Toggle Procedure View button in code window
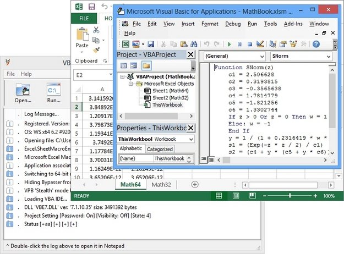Screen dimensions: 344x254 click(203, 160)
